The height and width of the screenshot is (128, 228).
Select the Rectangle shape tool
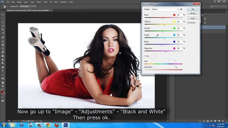pyautogui.click(x=3, y=79)
